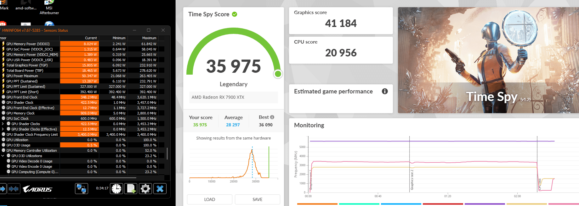Click the GPU PPT Limit (Short) bolt icon
This screenshot has width=579, height=206.
tap(3, 92)
